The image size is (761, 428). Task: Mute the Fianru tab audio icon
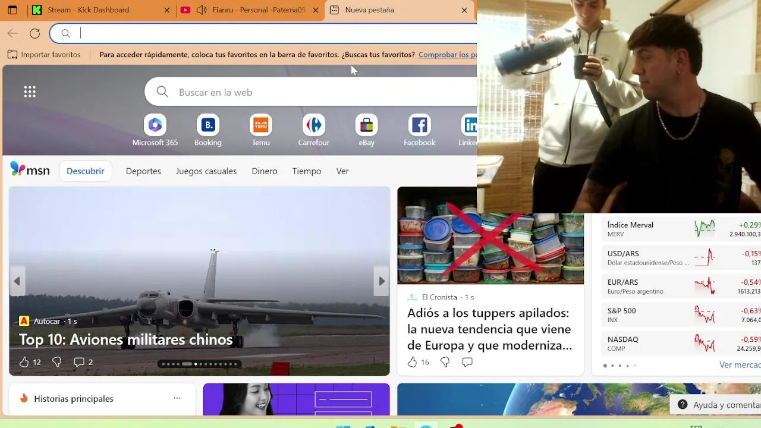coord(202,10)
